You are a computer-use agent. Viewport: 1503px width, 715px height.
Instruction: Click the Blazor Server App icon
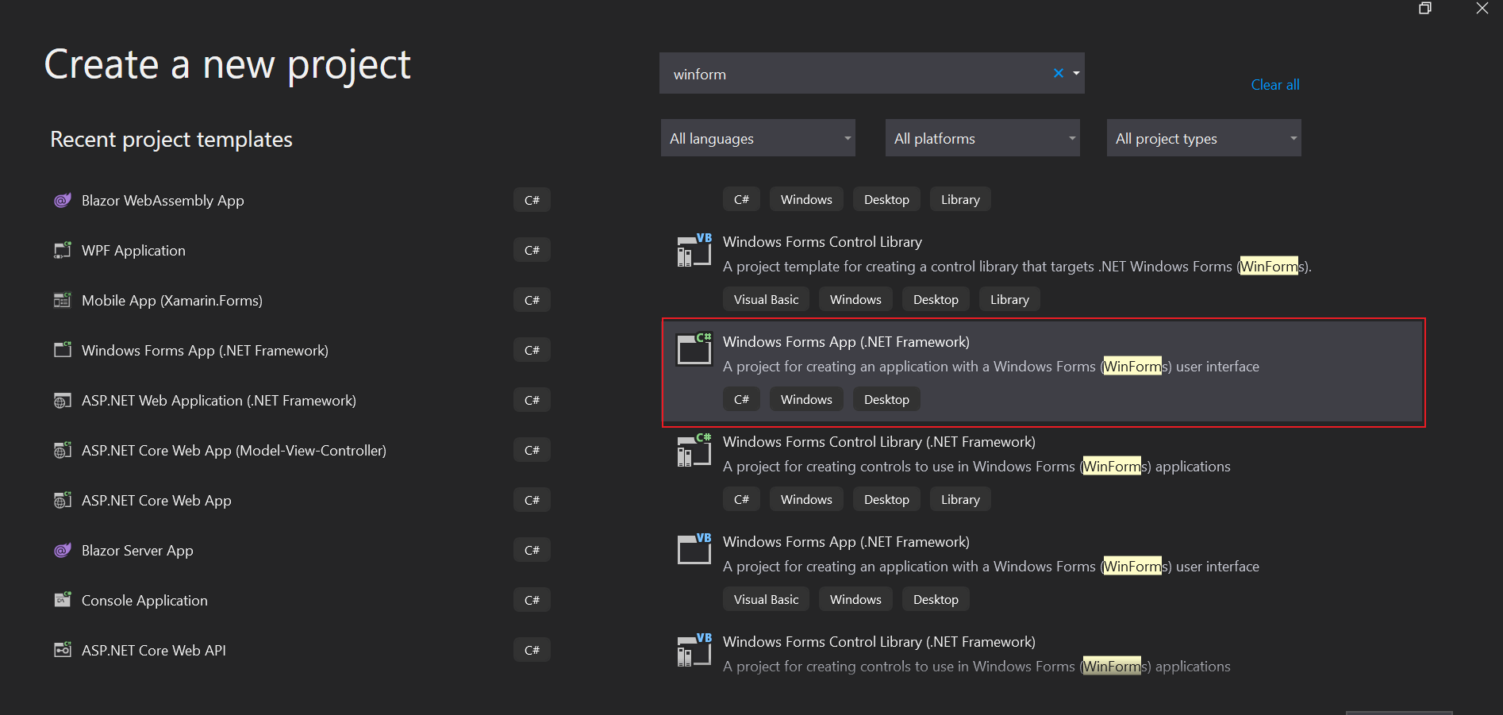(x=62, y=551)
